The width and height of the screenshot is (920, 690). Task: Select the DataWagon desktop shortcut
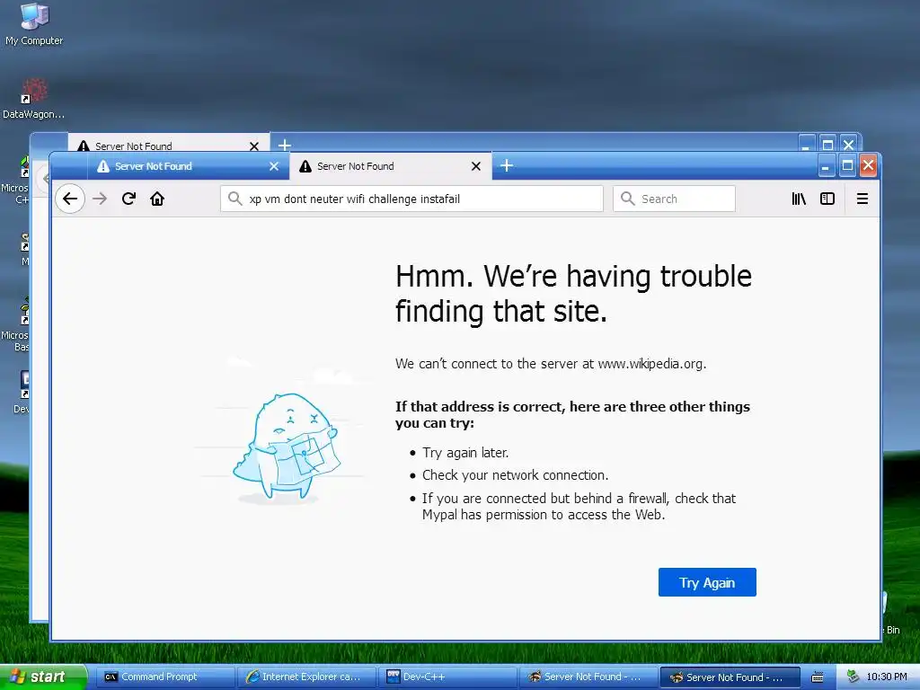(x=33, y=98)
